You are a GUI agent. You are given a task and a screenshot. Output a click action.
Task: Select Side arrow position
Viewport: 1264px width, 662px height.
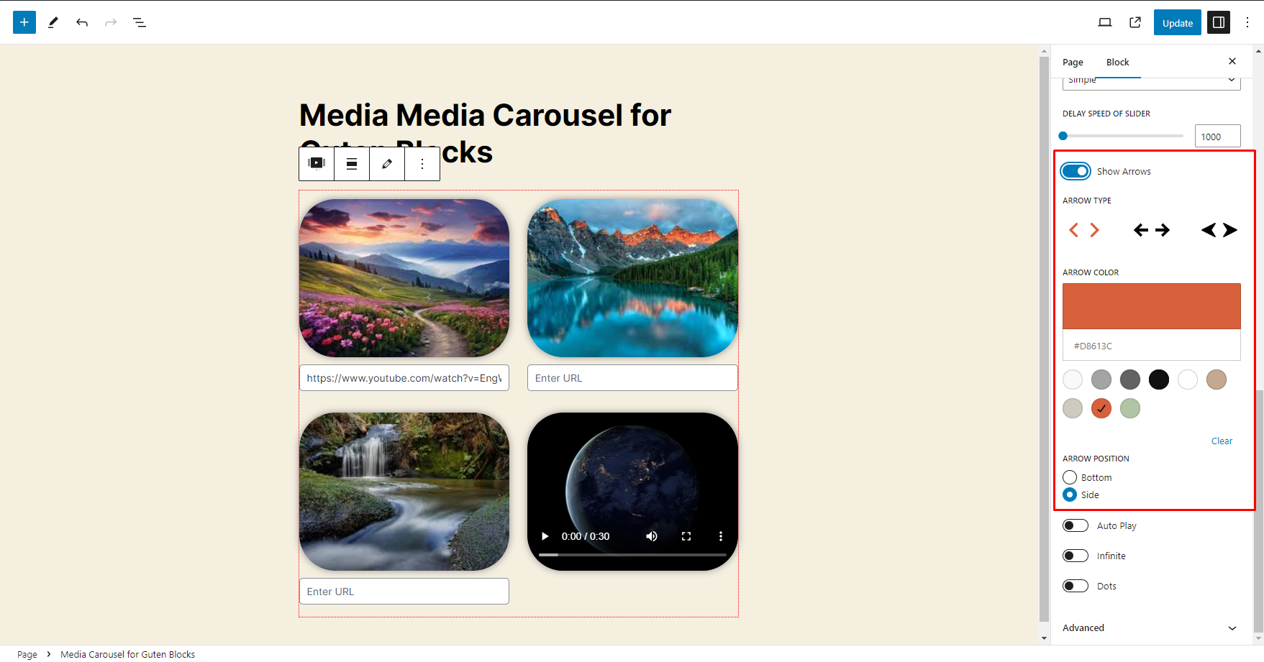(x=1070, y=495)
